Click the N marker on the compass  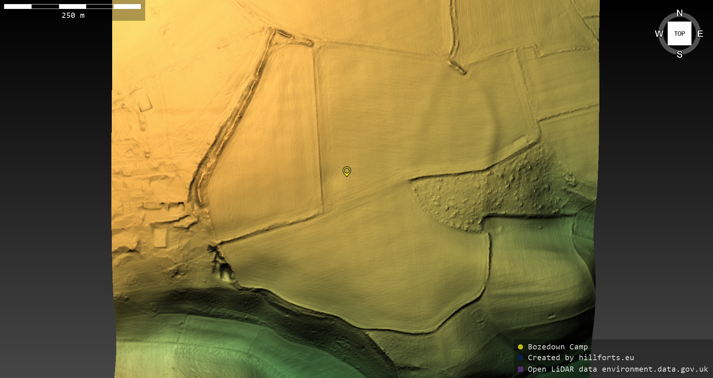[x=679, y=13]
